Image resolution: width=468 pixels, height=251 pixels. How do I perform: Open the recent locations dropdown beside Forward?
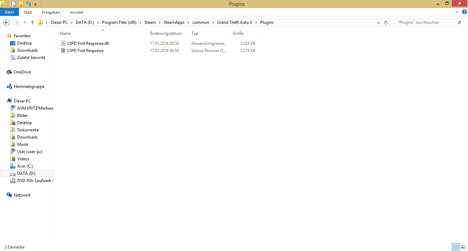pos(24,22)
